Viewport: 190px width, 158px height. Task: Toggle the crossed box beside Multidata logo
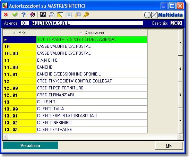click(154, 15)
